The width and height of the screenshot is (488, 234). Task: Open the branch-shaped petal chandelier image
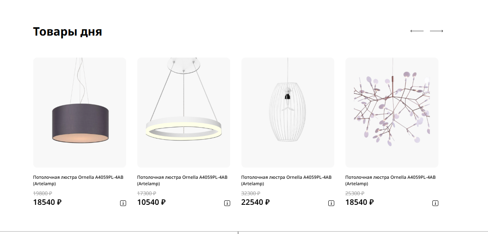392,112
